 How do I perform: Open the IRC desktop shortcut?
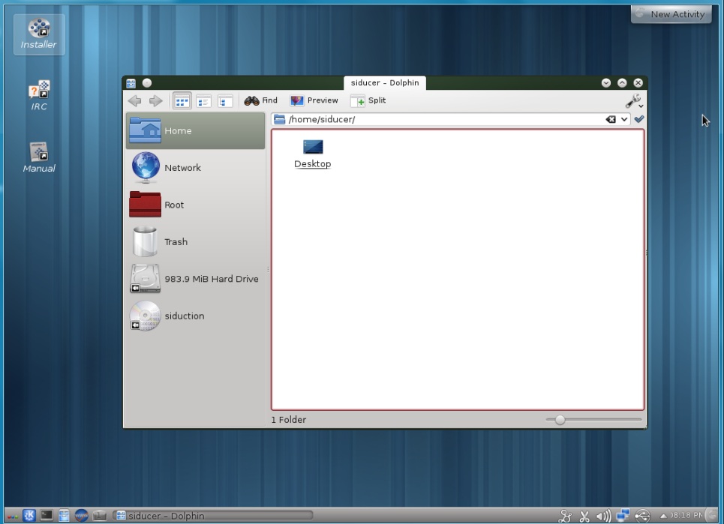[x=39, y=95]
